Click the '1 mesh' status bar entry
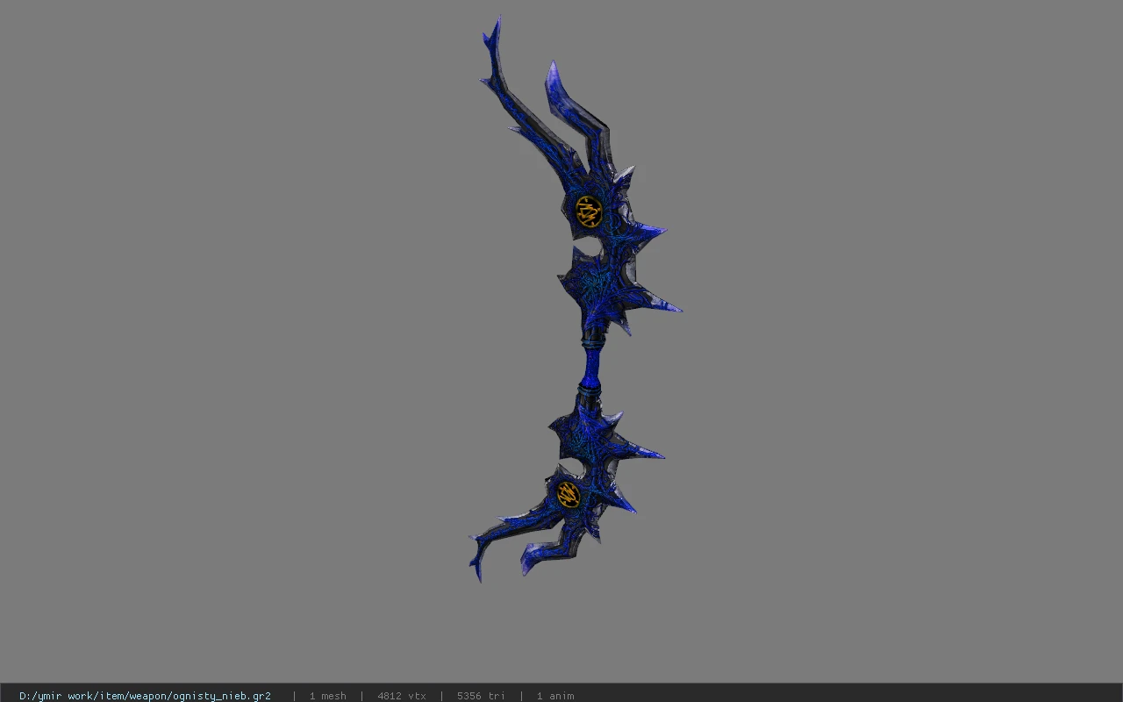Viewport: 1123px width, 702px height. (x=327, y=696)
